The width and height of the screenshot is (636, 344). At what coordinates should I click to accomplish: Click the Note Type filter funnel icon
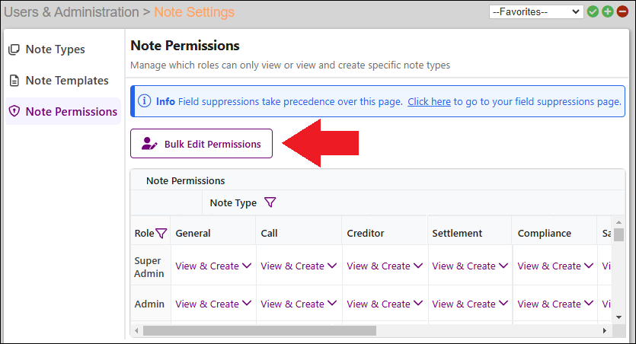[x=270, y=202]
